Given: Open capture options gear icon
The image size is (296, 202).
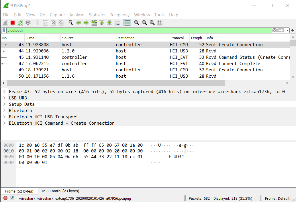Looking at the screenshot, I should pos(28,23).
